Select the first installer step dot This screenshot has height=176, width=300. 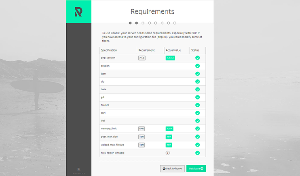tap(130, 23)
